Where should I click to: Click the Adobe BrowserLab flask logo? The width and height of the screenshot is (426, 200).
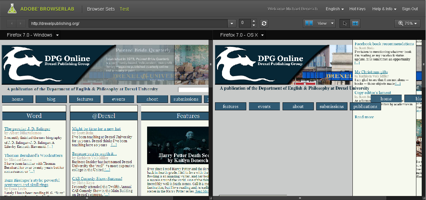pyautogui.click(x=12, y=9)
